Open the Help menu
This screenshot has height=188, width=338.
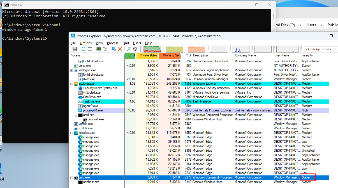149,43
